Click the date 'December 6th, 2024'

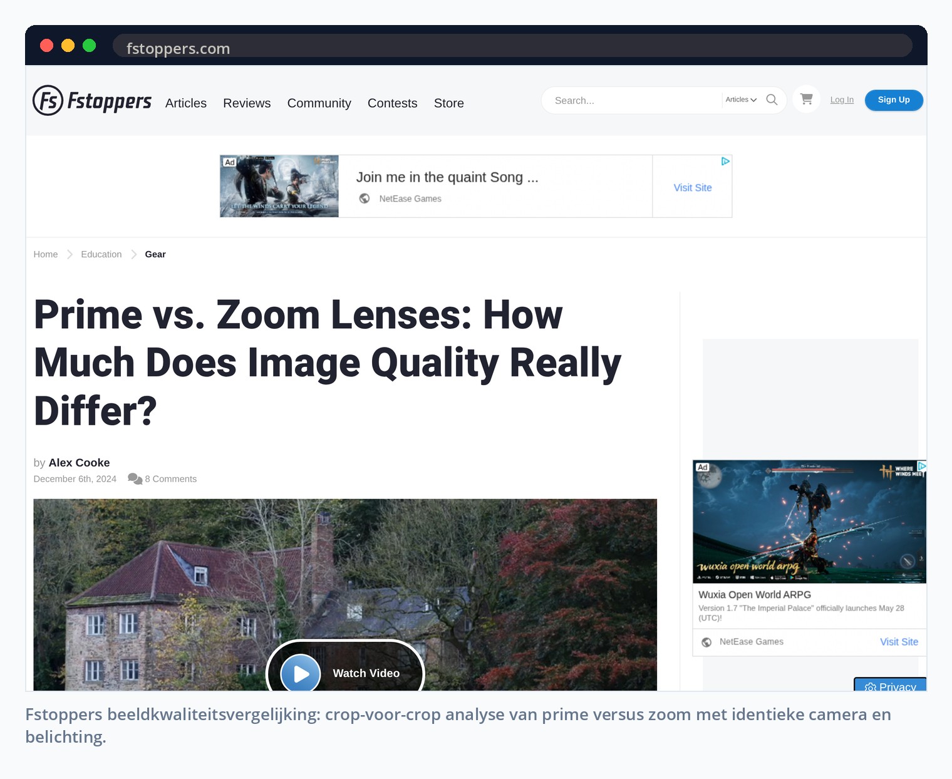click(x=75, y=479)
